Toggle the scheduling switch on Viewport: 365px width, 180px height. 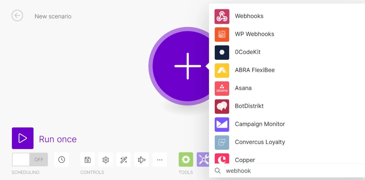[x=30, y=159]
